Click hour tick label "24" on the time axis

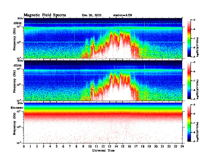tap(182, 147)
